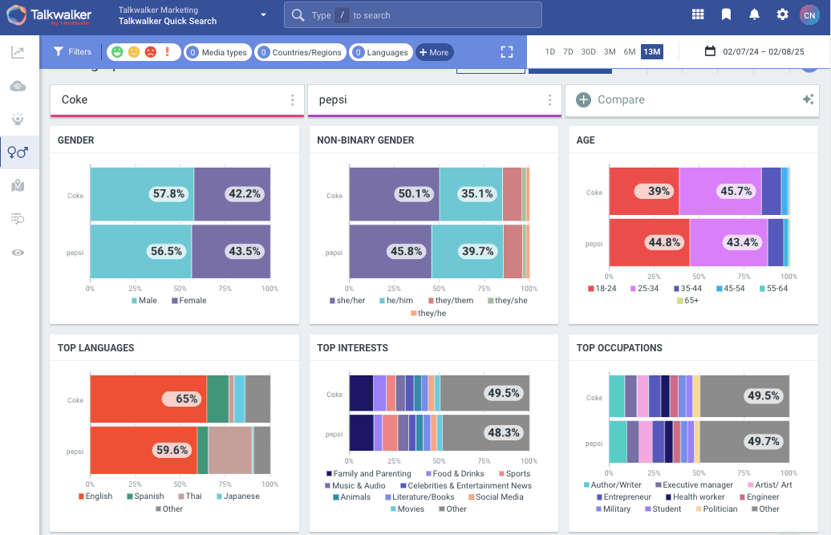Click the red 18-24 Coke age bar
Viewport: 831px width, 535px height.
(x=643, y=192)
